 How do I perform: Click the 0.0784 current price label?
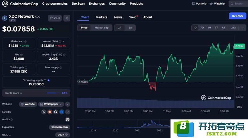(239, 46)
